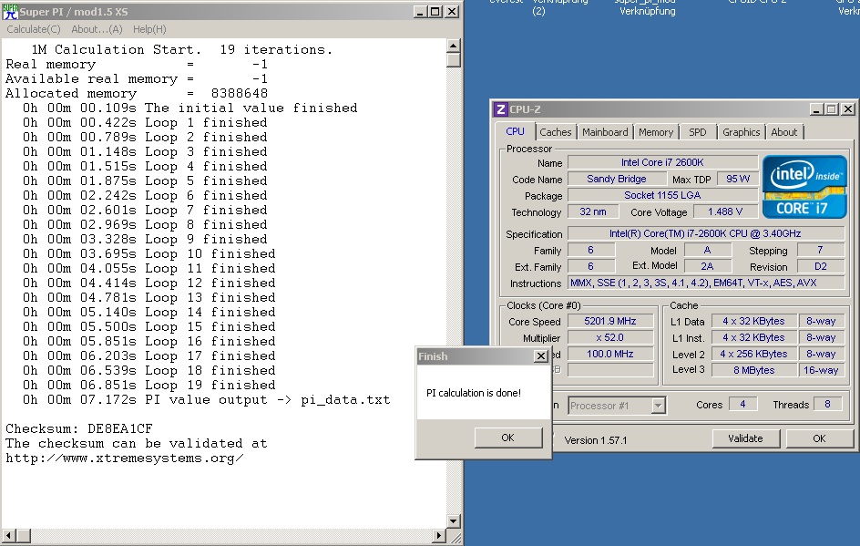Close the CPU-Z window

[848, 109]
